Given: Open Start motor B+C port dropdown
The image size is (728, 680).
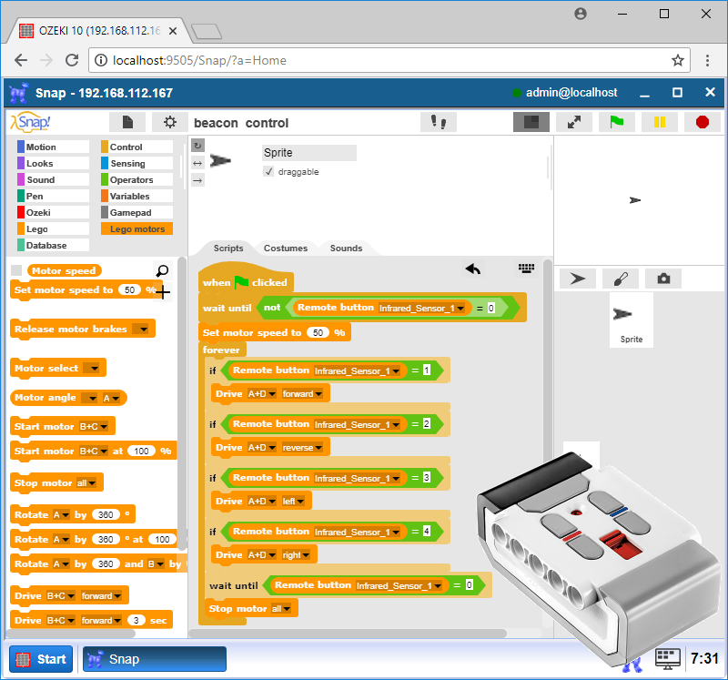Looking at the screenshot, I should [x=94, y=426].
